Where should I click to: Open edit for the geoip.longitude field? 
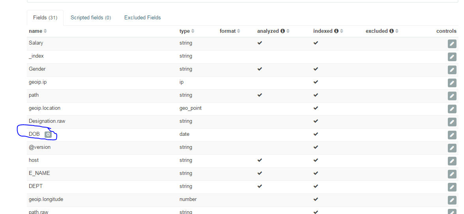(x=452, y=200)
